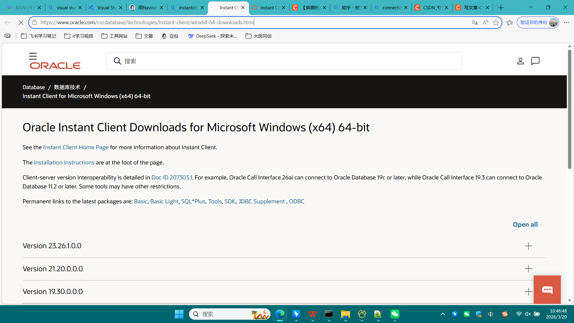Switch to the CSDN_专 tab
The image size is (574, 323).
(432, 7)
